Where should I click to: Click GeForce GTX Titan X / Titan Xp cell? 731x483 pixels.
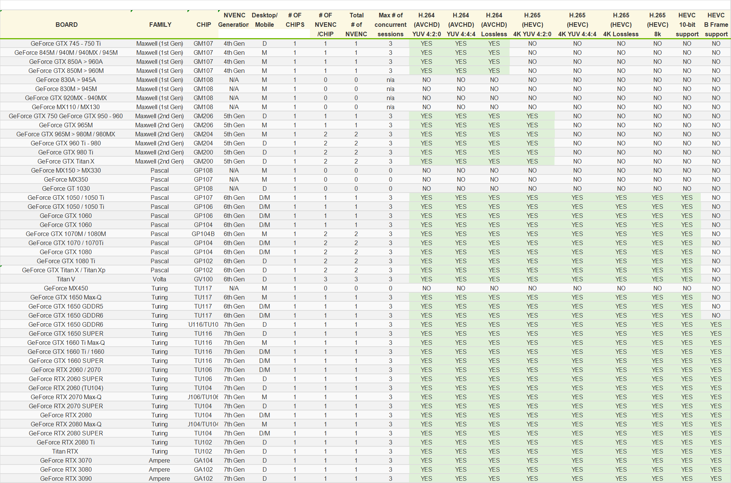point(66,270)
